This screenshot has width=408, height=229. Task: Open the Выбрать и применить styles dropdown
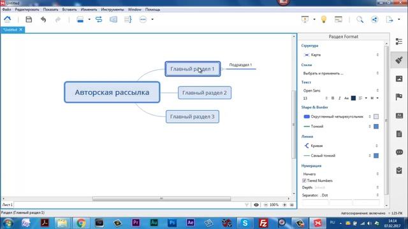[341, 73]
